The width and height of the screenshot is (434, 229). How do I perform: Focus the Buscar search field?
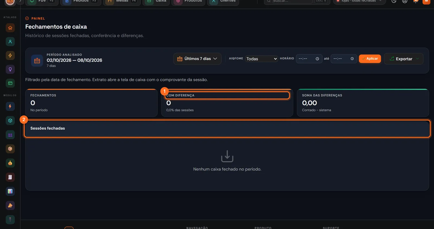[x=292, y=1]
